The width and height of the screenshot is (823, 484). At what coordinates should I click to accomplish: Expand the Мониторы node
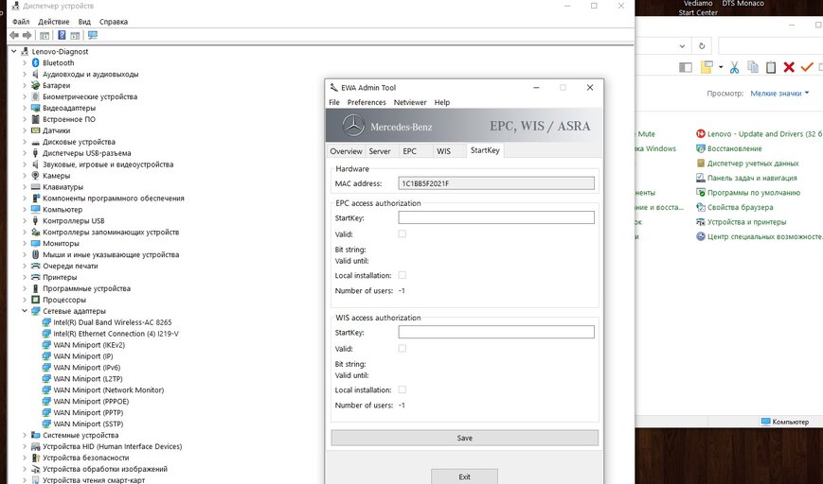coord(24,244)
